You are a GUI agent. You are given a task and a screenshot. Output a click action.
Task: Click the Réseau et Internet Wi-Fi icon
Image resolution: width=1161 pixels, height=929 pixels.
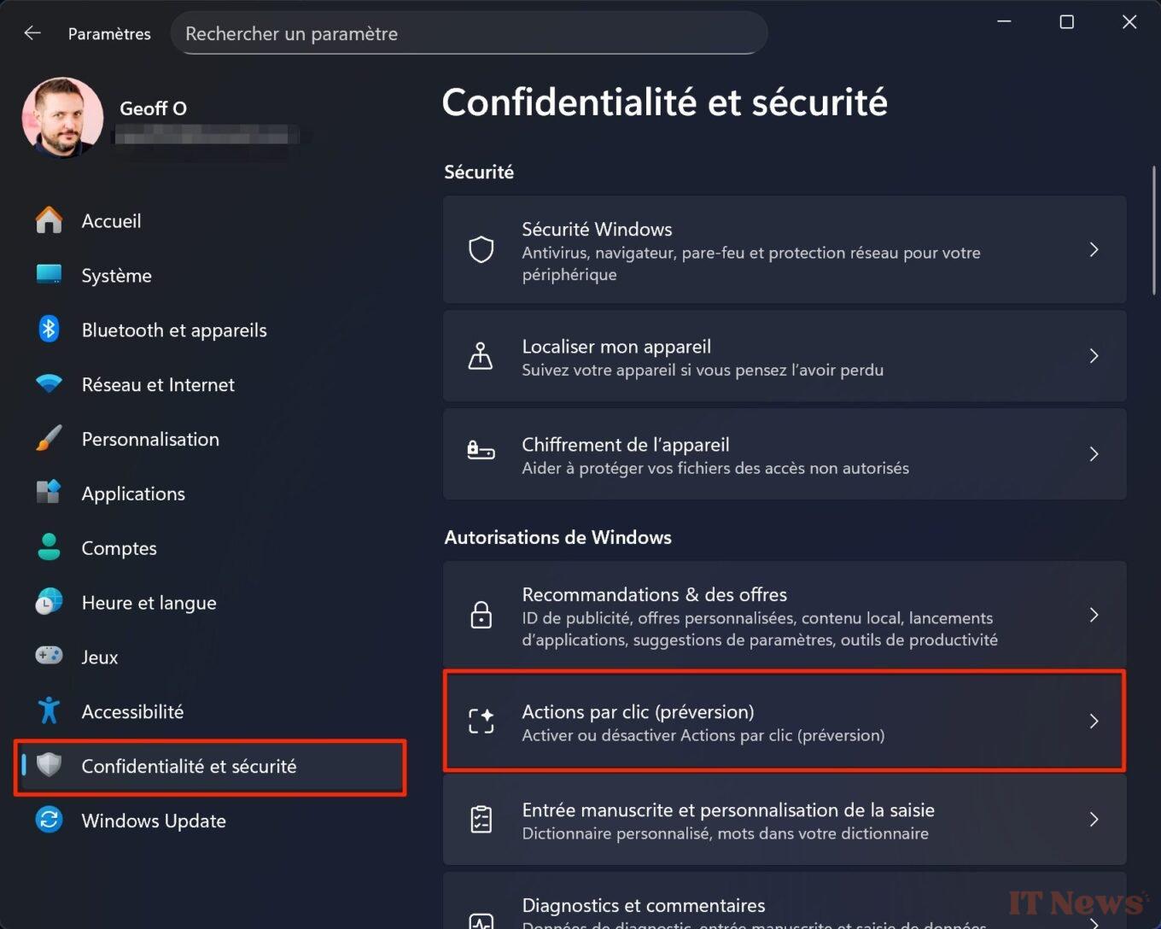(x=49, y=383)
